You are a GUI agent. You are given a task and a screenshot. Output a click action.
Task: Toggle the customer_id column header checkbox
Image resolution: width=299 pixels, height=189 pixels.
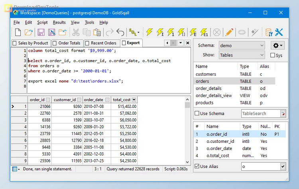pyautogui.click(x=79, y=100)
